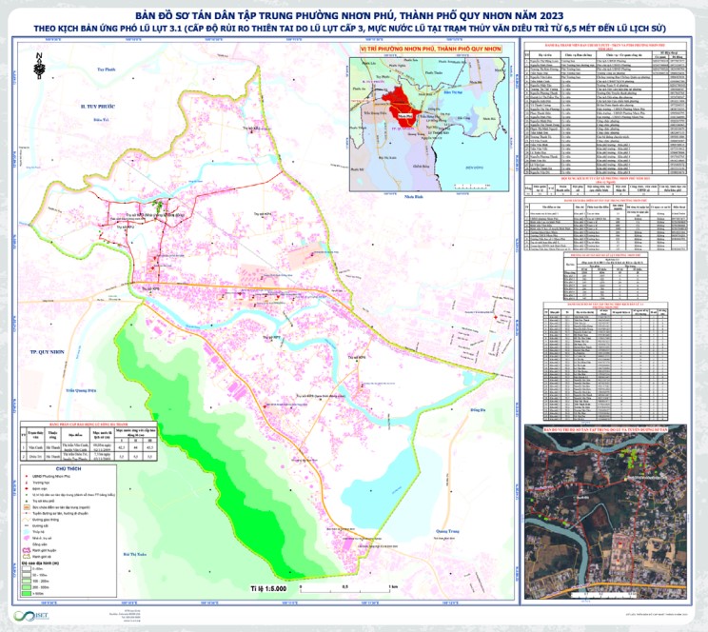708x632 pixels.
Task: Click the 'Quang Trung' label on main map
Action: [x=447, y=531]
